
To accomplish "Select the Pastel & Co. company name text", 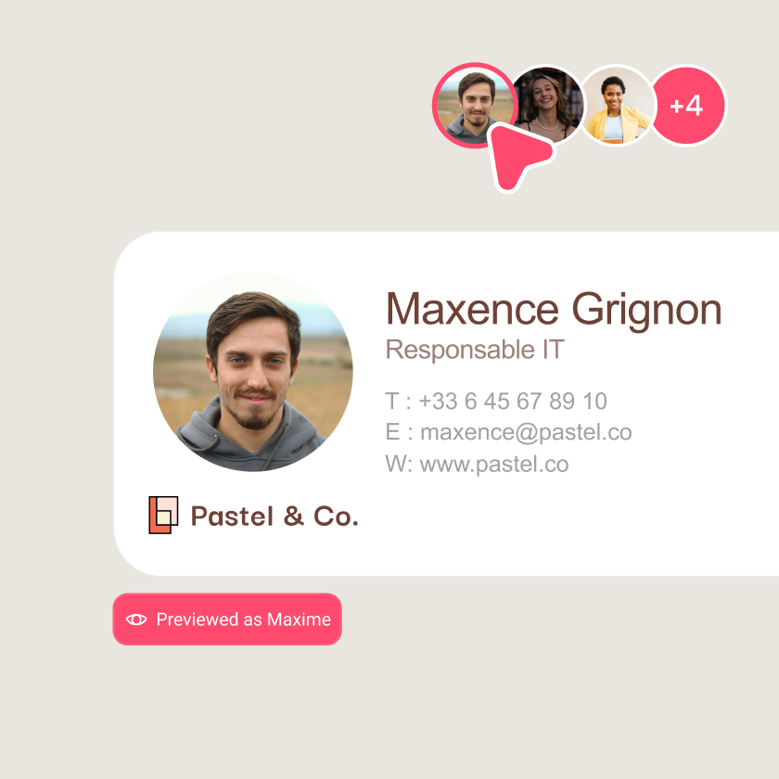I will 275,517.
